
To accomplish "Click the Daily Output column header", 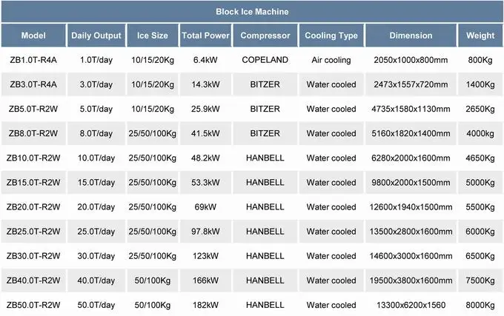I will click(96, 36).
